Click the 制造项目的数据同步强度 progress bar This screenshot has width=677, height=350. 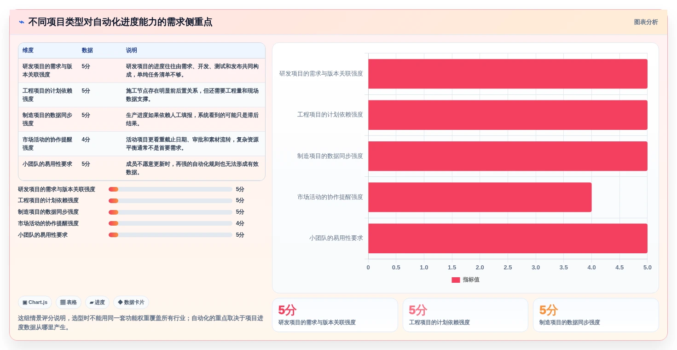click(x=170, y=212)
